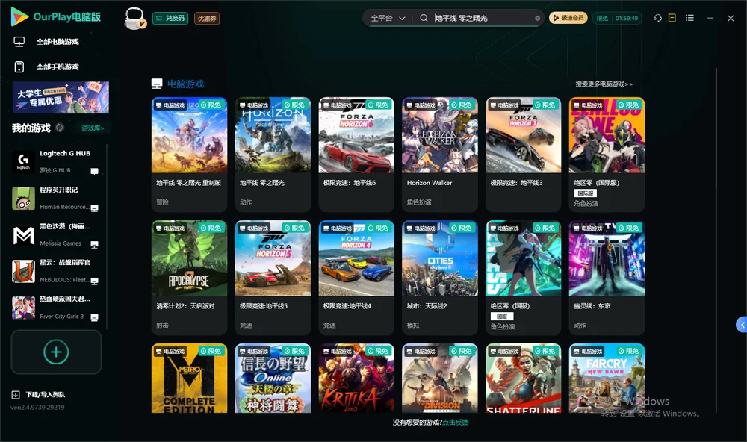
Task: Click the monitor icon beside 全部电脑游戏
Action: coord(19,42)
